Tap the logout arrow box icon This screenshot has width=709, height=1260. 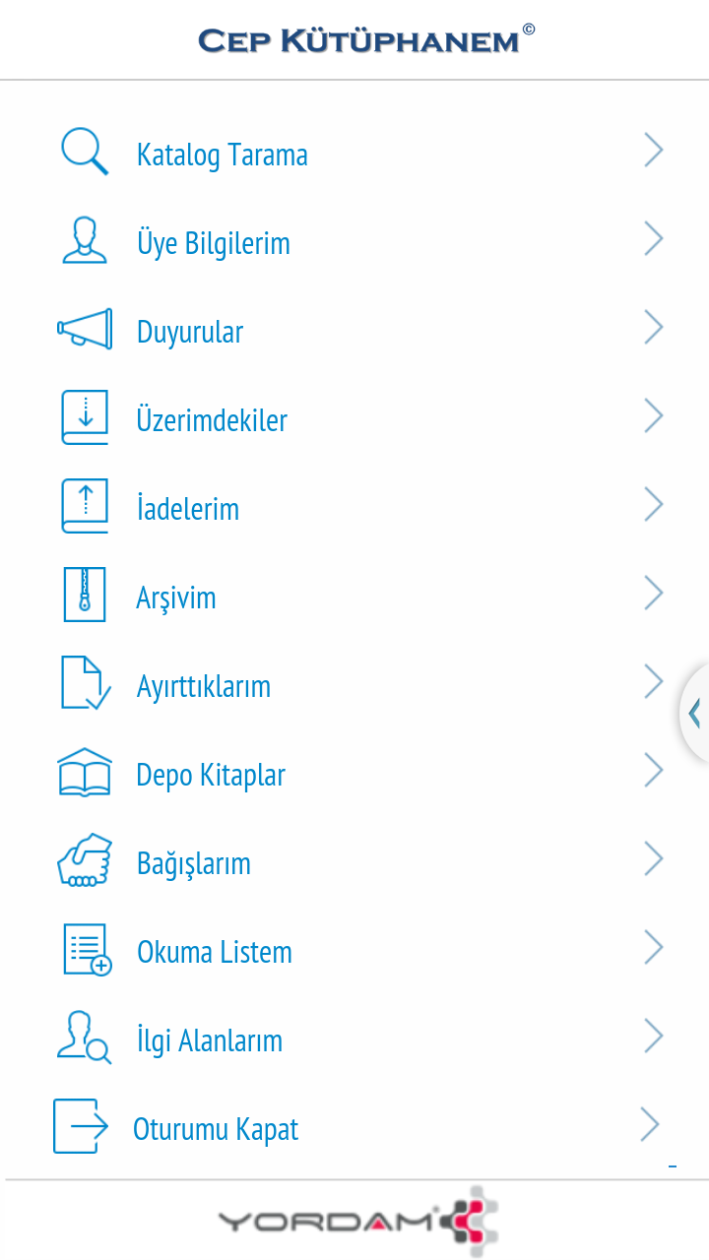click(81, 1126)
